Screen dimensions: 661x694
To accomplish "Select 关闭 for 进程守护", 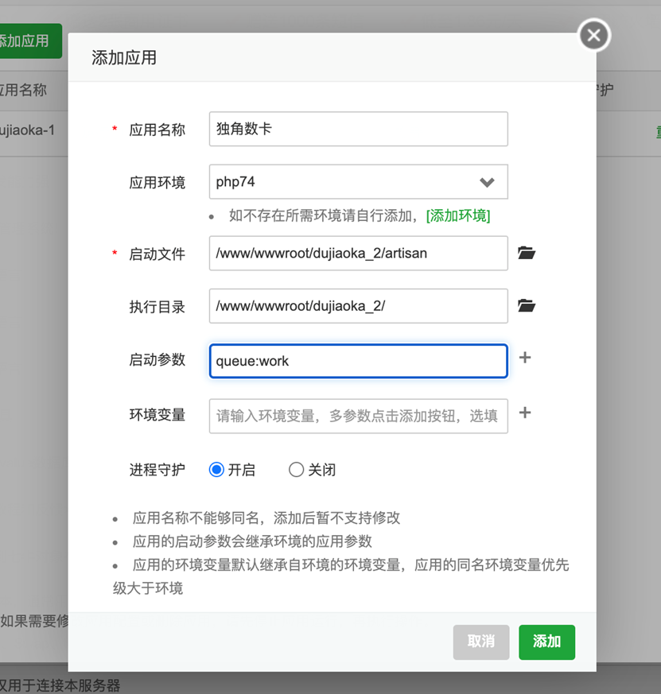I will [296, 470].
